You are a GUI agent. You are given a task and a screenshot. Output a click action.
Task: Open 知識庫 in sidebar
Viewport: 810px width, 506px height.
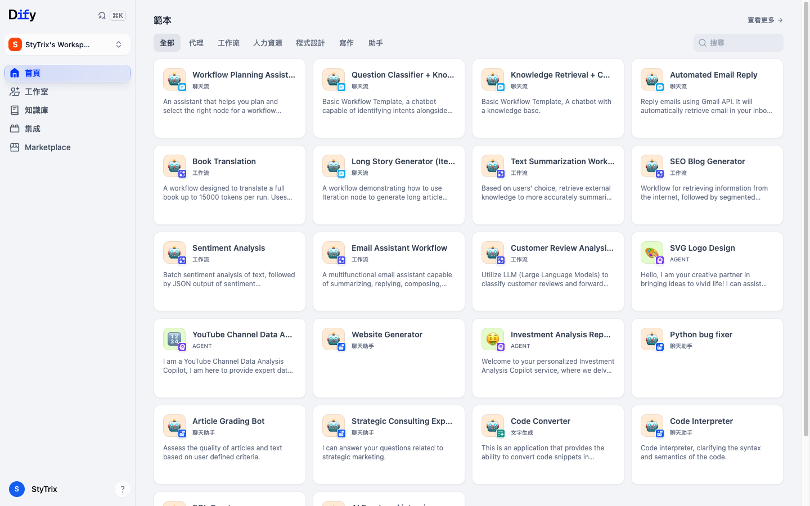(x=67, y=110)
